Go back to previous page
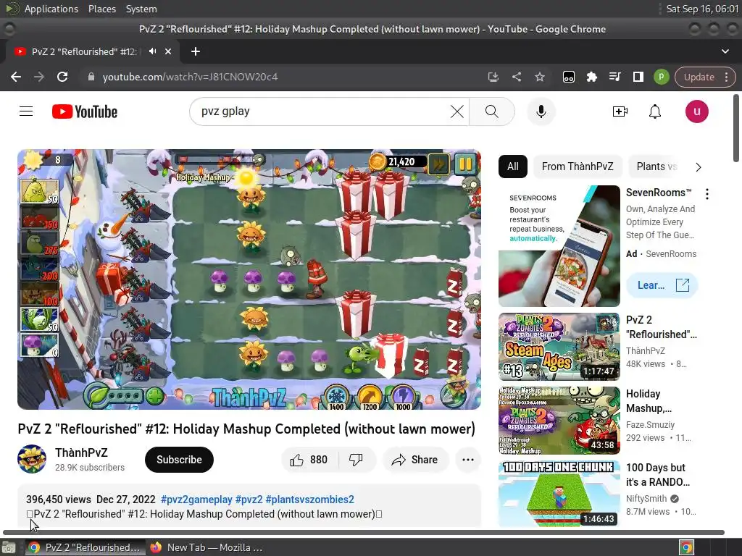742x556 pixels. [x=16, y=77]
